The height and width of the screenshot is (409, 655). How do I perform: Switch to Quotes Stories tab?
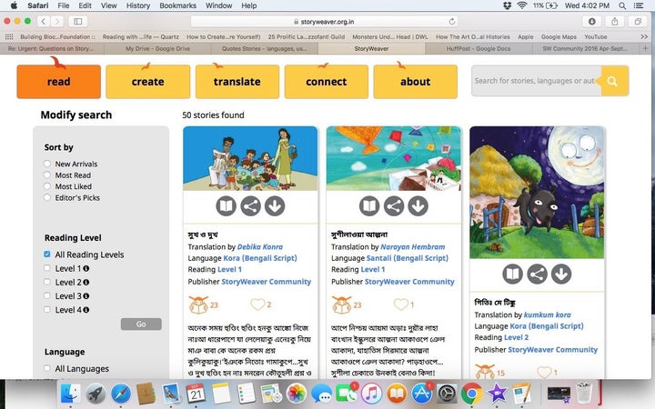(265, 48)
